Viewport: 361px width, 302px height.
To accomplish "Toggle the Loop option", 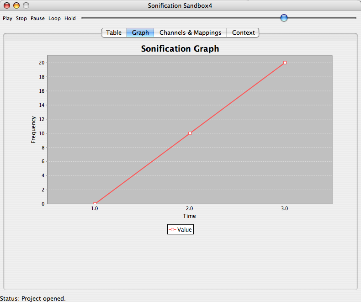I will pos(54,18).
